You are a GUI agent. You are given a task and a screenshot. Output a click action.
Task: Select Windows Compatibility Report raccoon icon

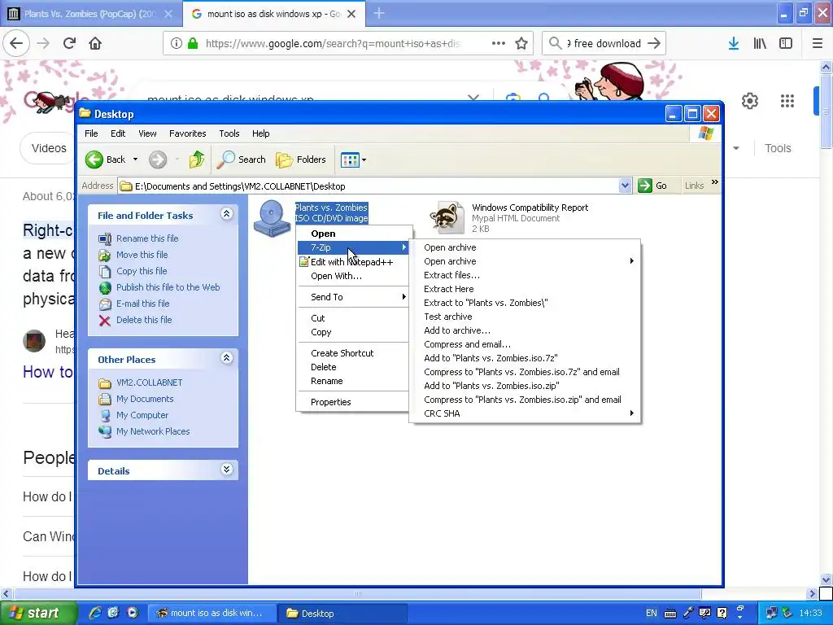[x=447, y=218]
